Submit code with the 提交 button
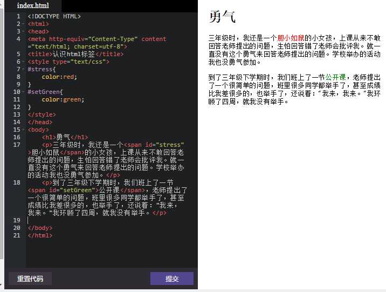 coord(172,279)
